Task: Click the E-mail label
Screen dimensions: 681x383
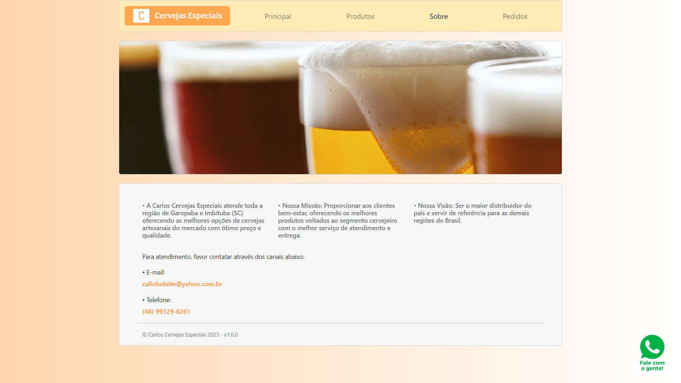Action: coord(154,272)
